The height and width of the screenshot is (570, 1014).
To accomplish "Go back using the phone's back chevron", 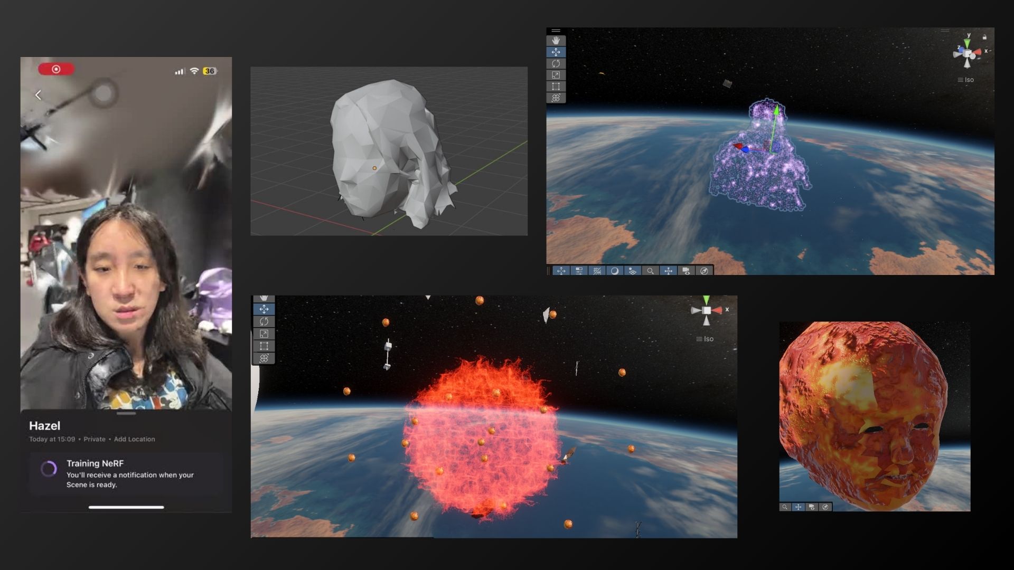I will [x=38, y=95].
